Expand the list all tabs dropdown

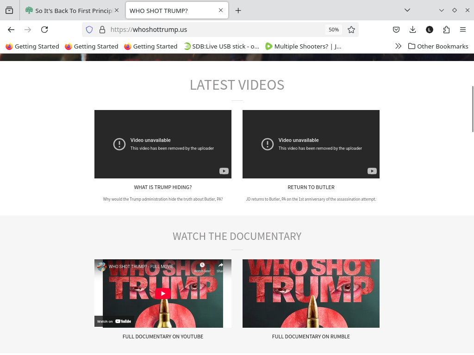click(407, 10)
